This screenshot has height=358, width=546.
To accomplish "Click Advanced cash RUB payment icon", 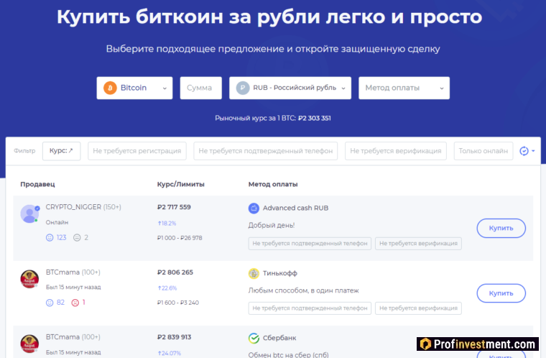I will tap(254, 208).
